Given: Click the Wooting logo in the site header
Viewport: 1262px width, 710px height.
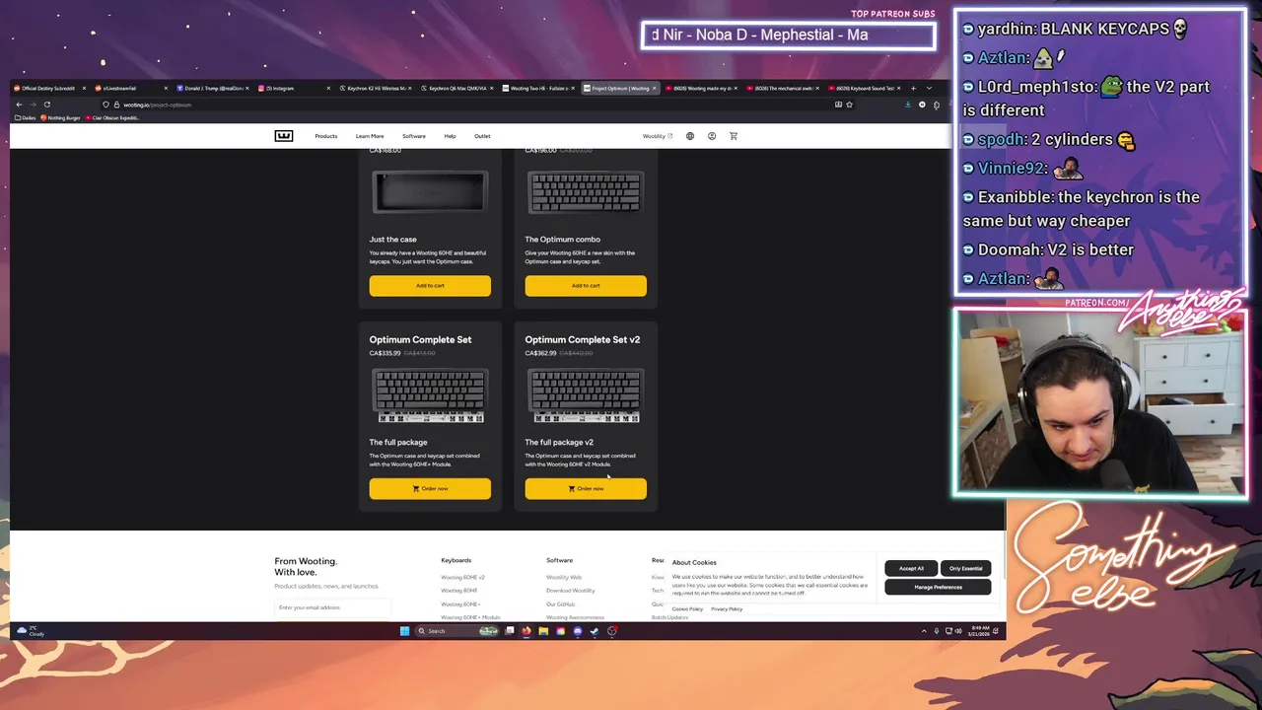Looking at the screenshot, I should [284, 136].
